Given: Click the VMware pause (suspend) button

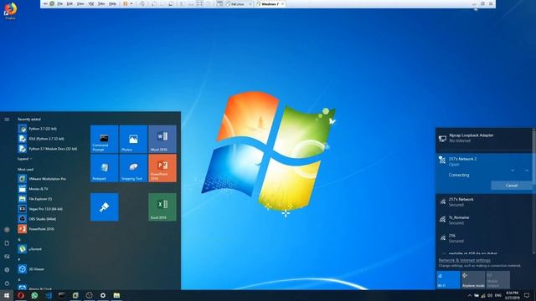Looking at the screenshot, I should 126,3.
